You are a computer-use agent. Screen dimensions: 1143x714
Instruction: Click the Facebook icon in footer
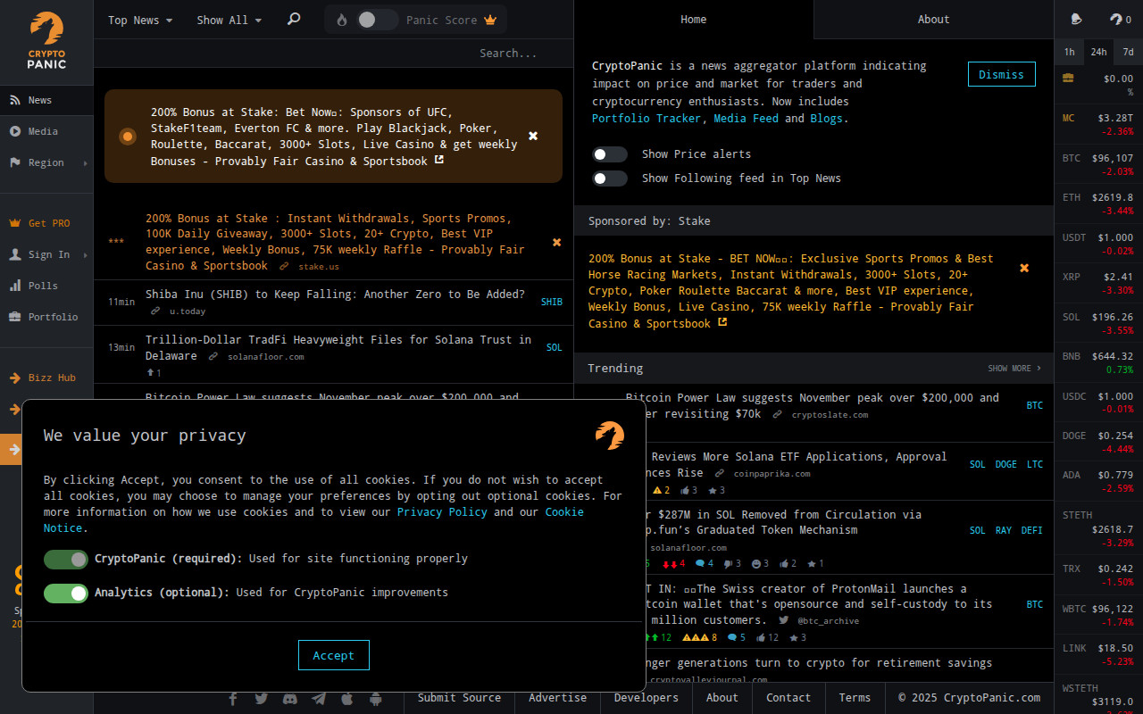(x=233, y=699)
